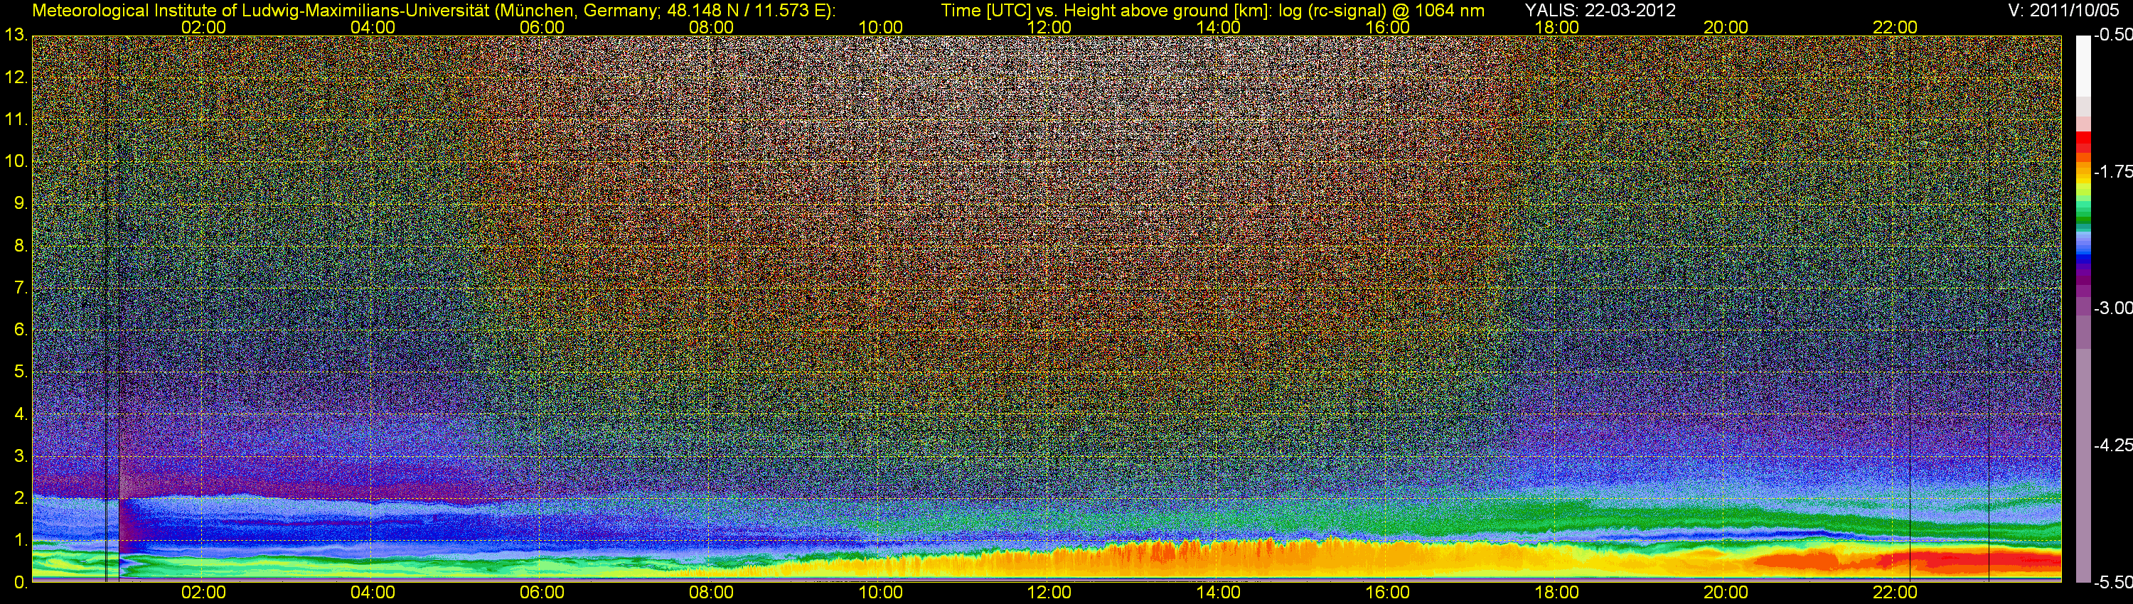The width and height of the screenshot is (2133, 604).
Task: Click the 2 km height axis label
Action: 21,498
